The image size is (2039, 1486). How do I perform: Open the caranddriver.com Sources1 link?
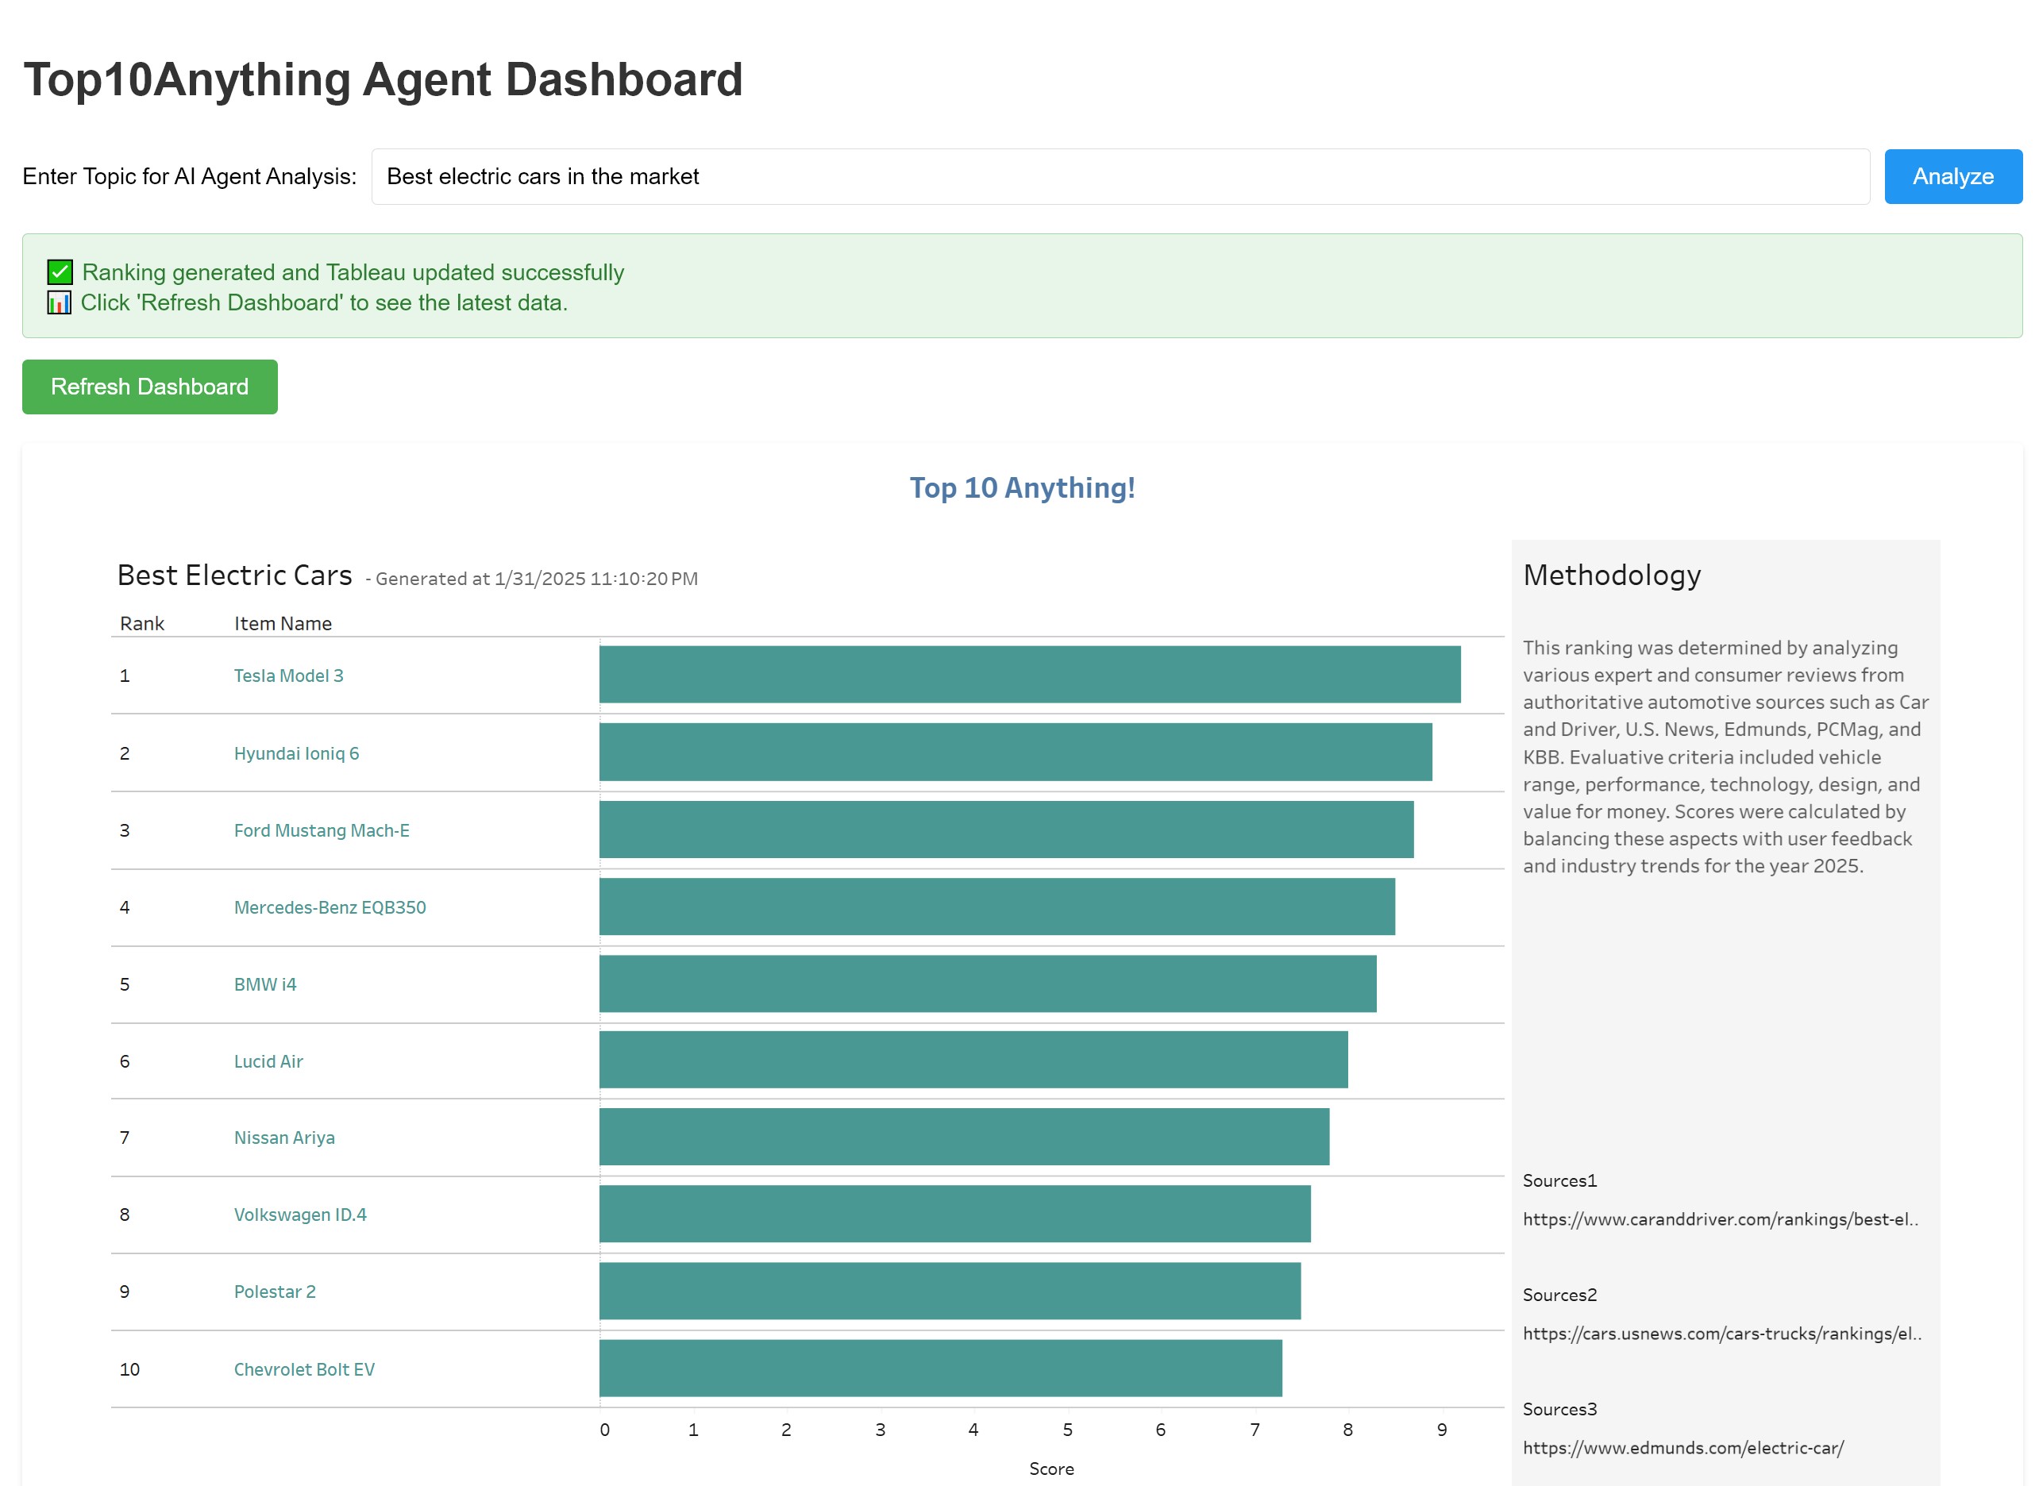coord(1719,1218)
